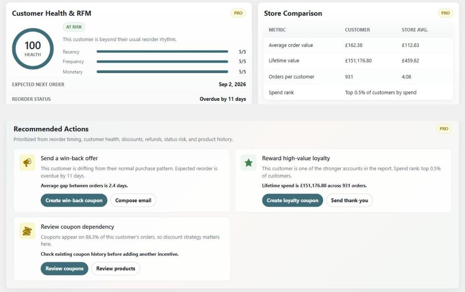Open Review products
Viewport: 465px width, 292px height.
click(116, 268)
